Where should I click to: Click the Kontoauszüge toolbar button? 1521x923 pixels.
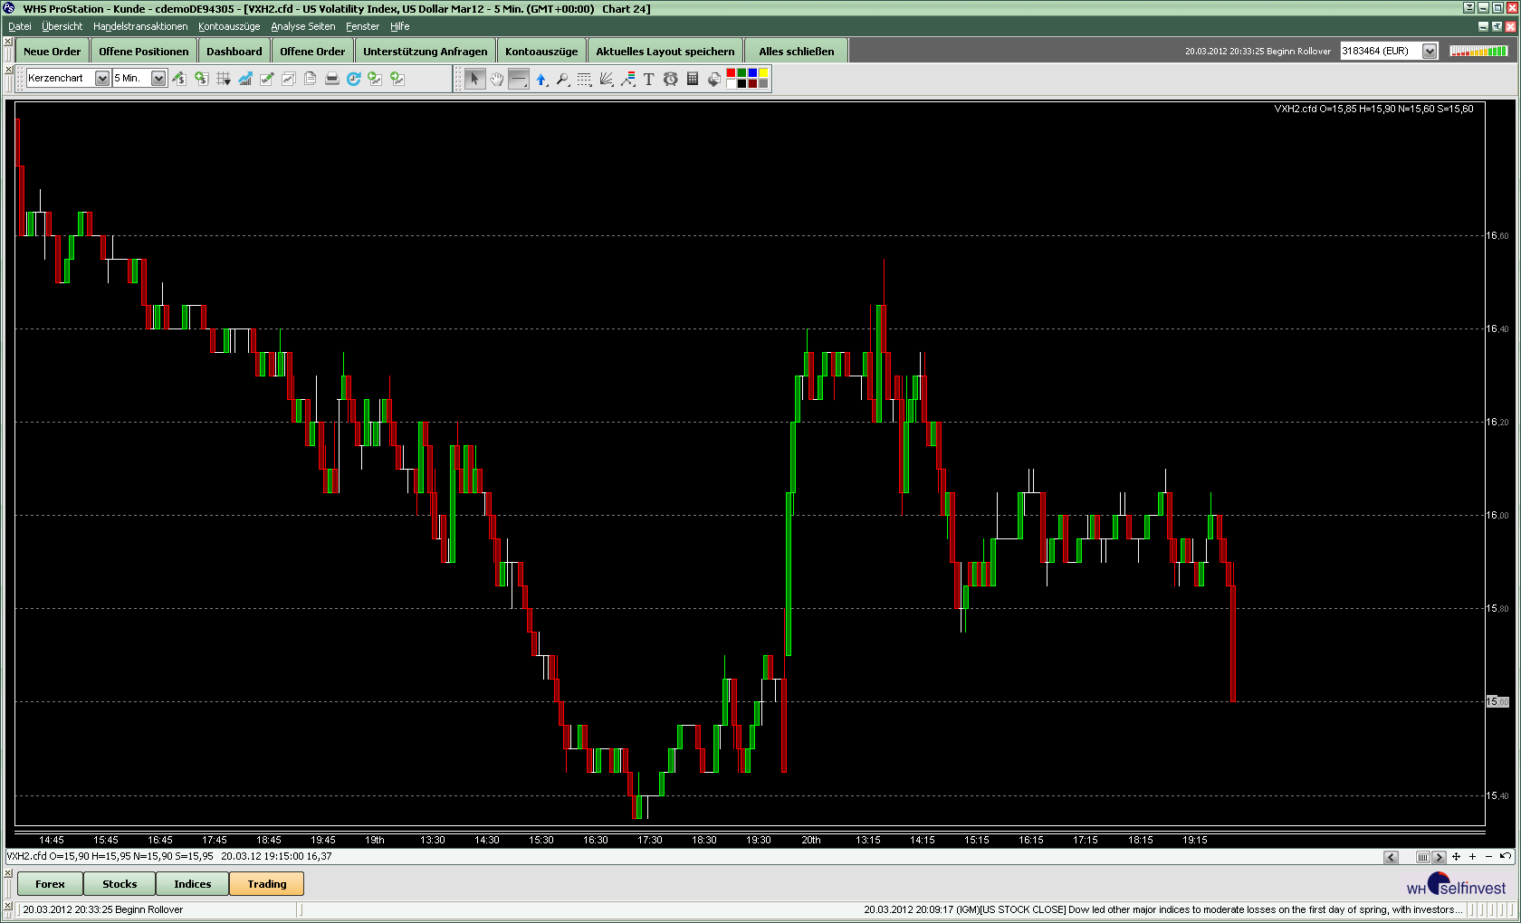541,51
